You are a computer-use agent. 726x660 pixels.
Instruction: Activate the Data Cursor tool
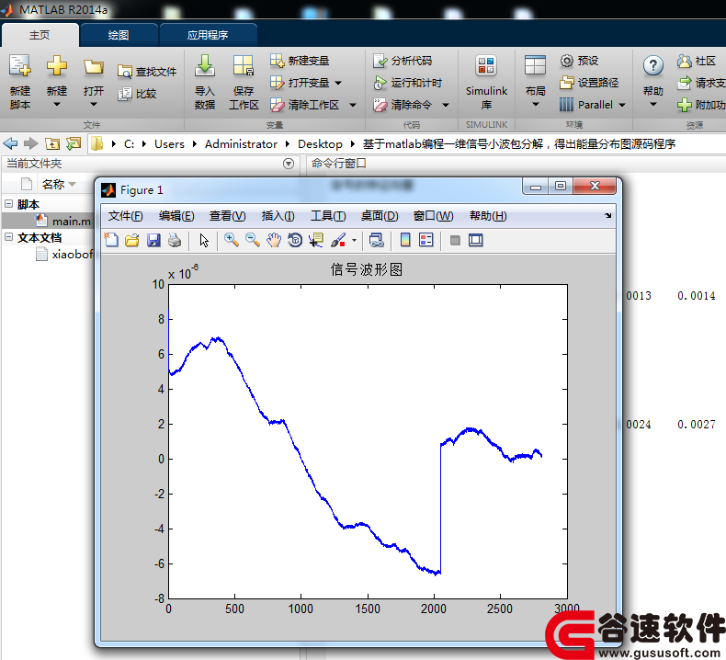coord(316,240)
